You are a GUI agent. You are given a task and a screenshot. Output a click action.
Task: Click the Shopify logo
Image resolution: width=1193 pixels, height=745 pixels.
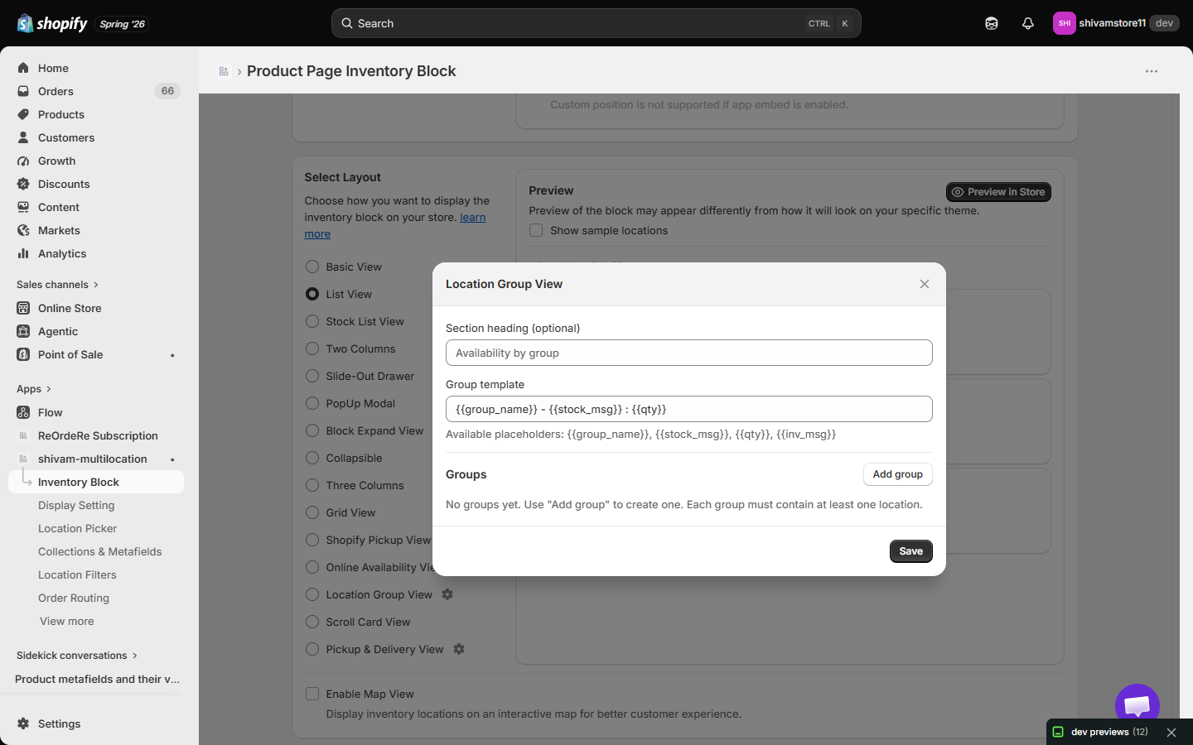(x=52, y=23)
